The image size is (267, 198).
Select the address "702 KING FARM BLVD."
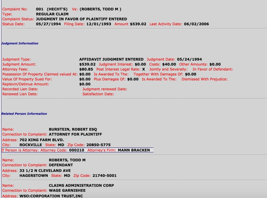point(42,140)
